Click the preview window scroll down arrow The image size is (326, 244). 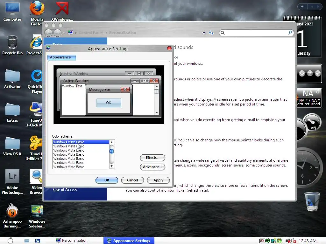tap(157, 113)
